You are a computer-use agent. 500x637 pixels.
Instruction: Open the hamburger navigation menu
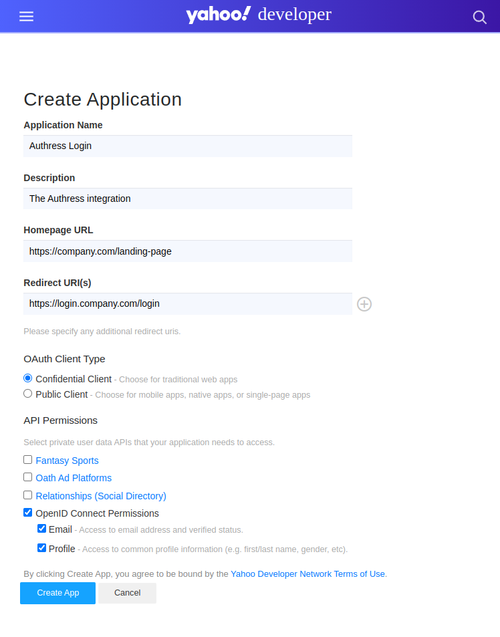pyautogui.click(x=26, y=16)
